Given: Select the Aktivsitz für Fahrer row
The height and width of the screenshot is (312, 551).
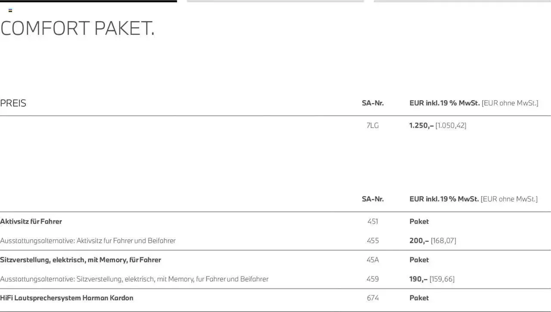Looking at the screenshot, I should [x=31, y=221].
